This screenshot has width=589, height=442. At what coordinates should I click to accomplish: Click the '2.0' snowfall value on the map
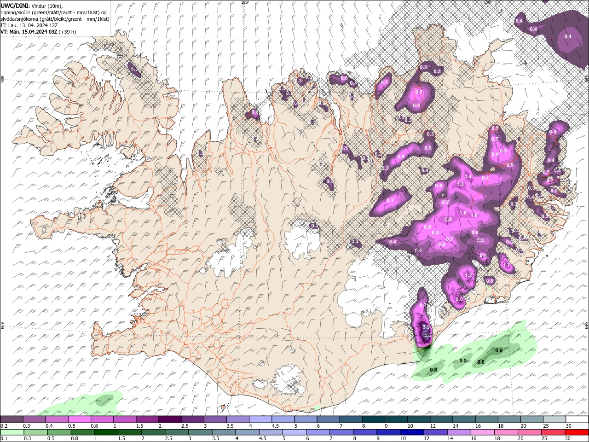[x=459, y=299]
